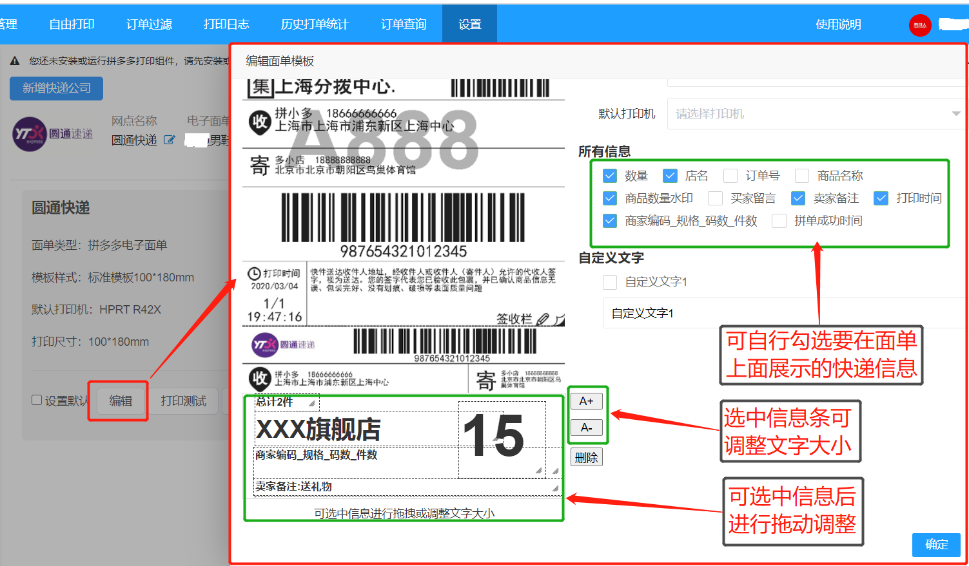Image resolution: width=969 pixels, height=566 pixels.
Task: Click the 删除 delete button
Action: [x=586, y=457]
